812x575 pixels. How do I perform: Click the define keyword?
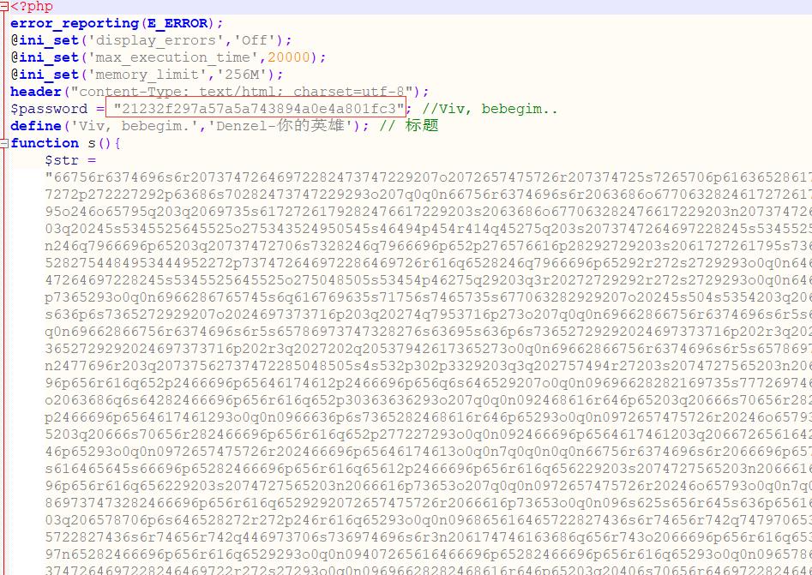pos(36,126)
